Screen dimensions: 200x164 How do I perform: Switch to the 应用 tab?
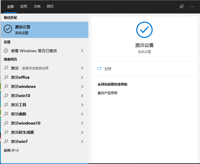click(24, 7)
